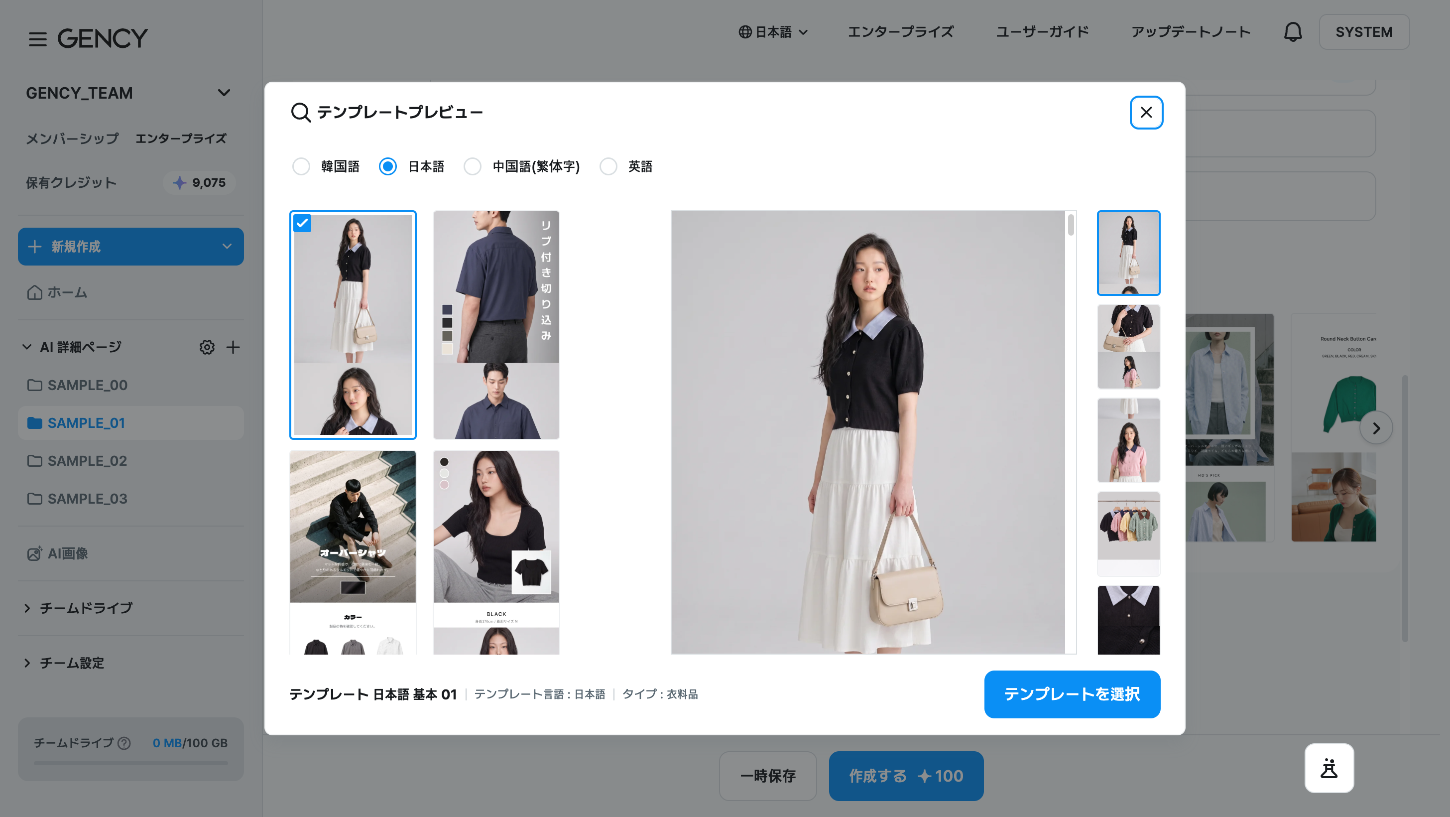Click the SYSTEM account button
Image resolution: width=1450 pixels, height=817 pixels.
point(1364,32)
